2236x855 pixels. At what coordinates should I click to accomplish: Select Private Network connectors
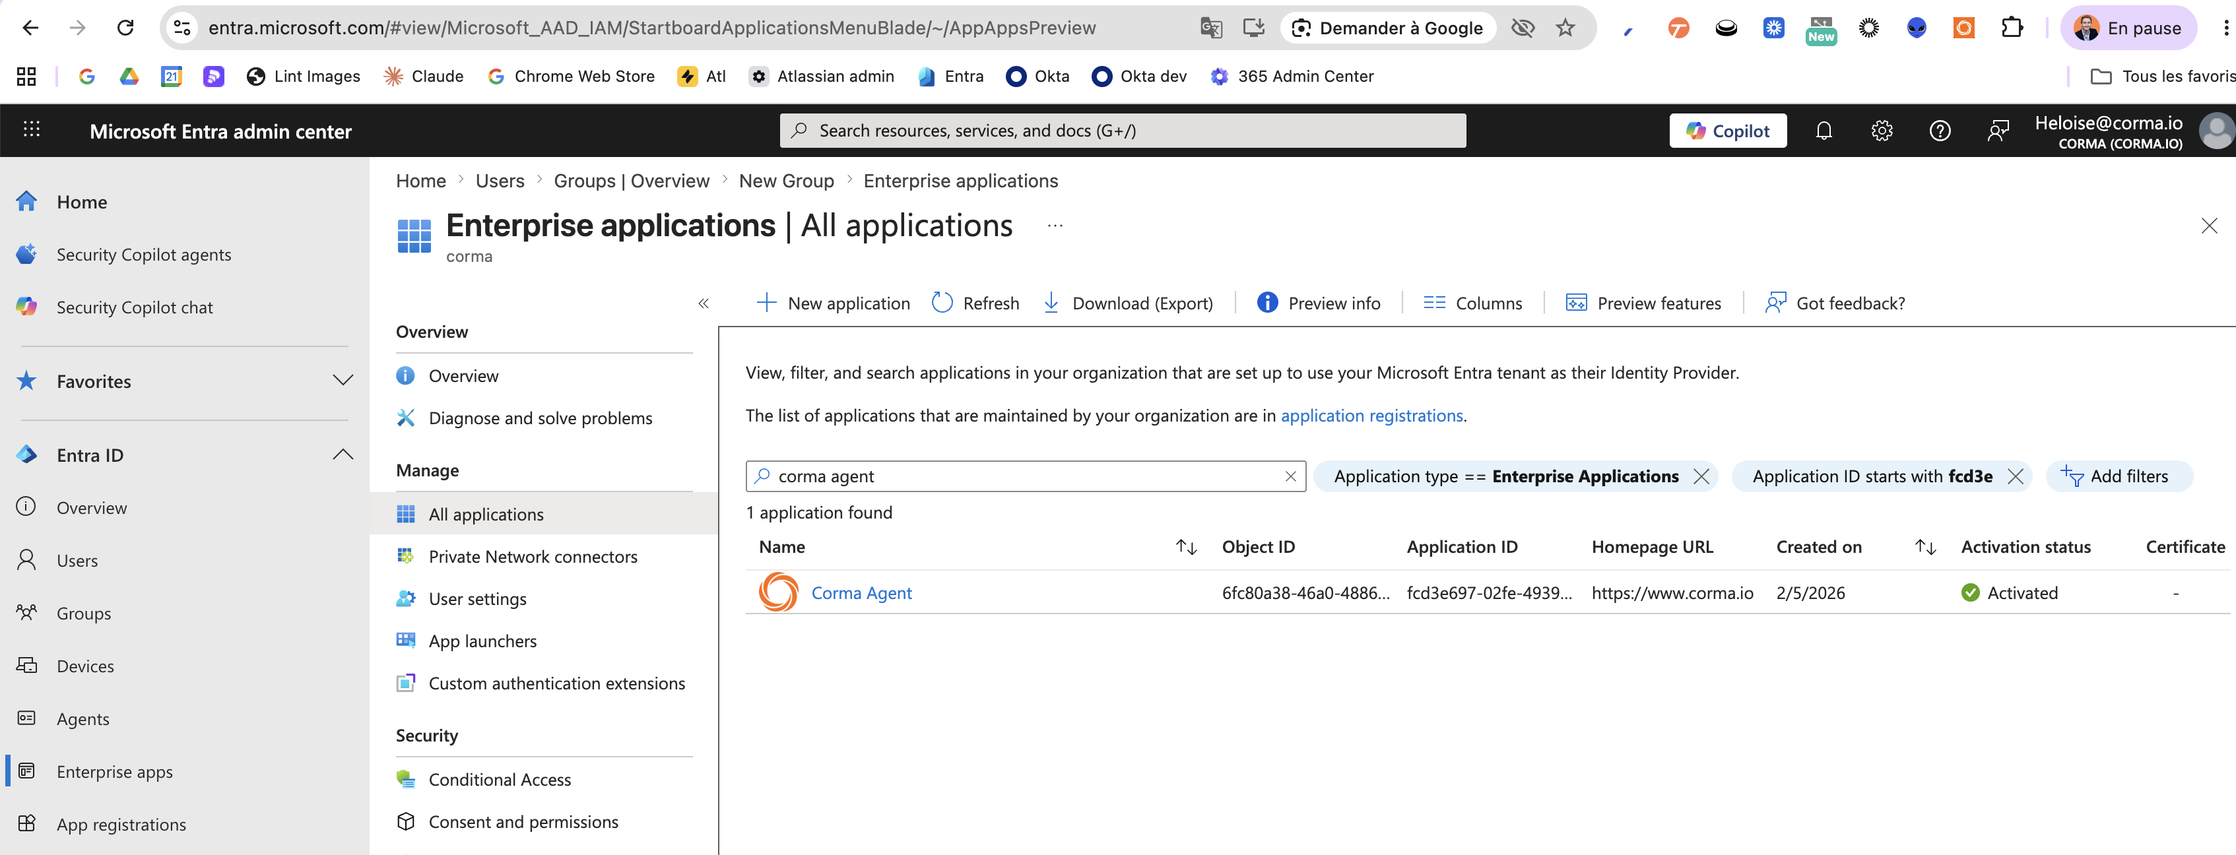pyautogui.click(x=533, y=557)
